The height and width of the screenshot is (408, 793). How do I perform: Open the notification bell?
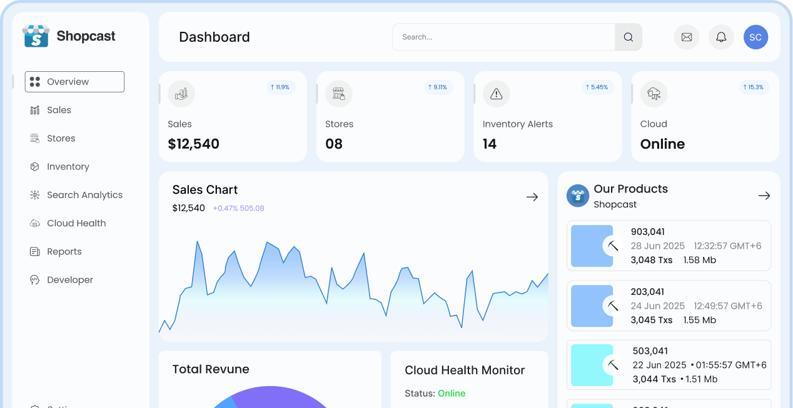(721, 37)
